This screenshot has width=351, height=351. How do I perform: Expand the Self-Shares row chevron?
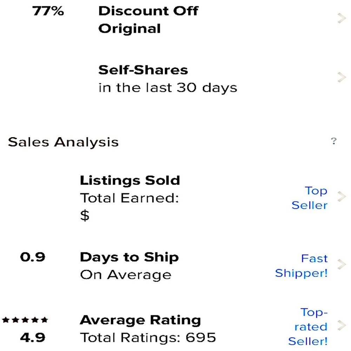click(342, 77)
